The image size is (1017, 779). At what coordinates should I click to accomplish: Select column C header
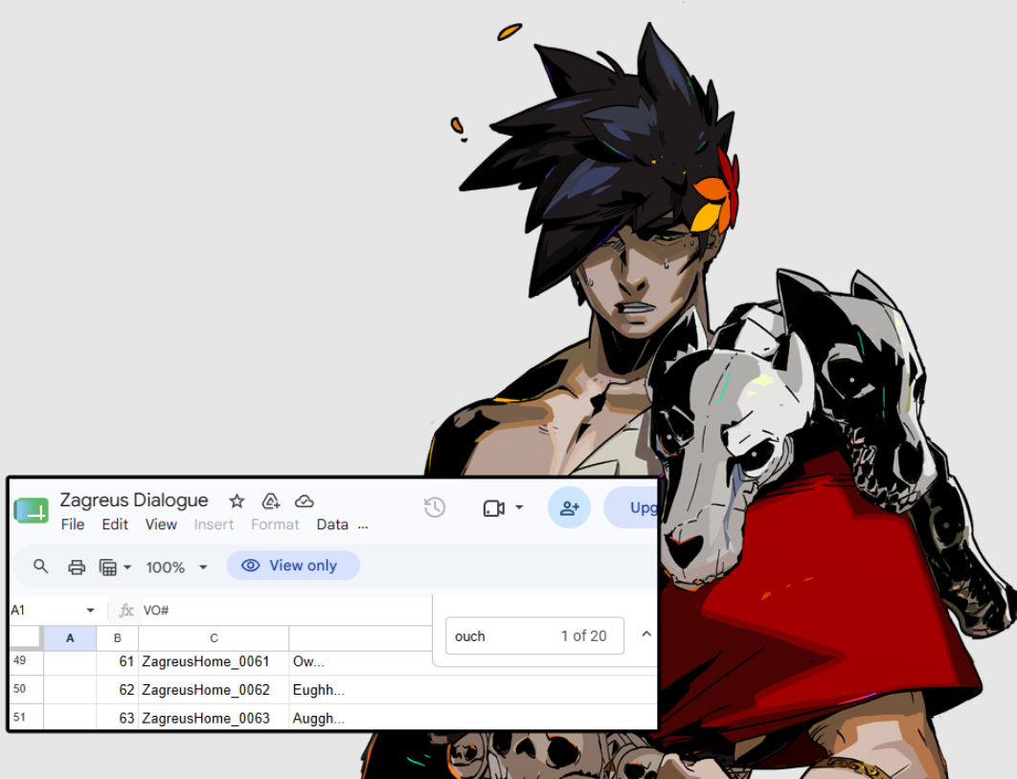click(215, 638)
